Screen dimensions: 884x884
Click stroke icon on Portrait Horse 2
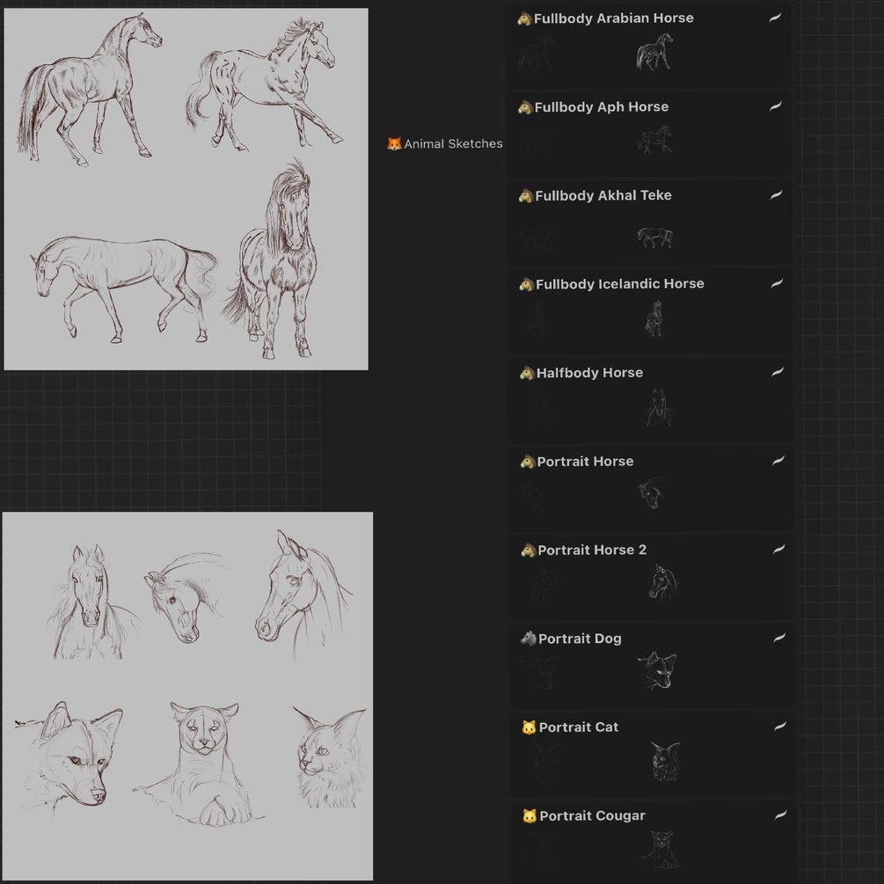click(778, 549)
